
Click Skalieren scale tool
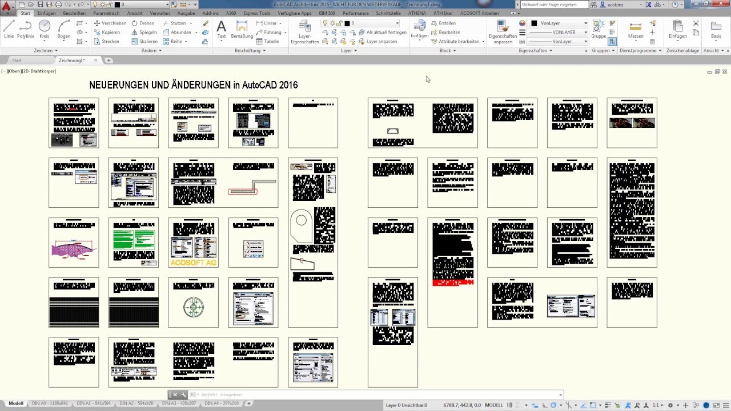point(144,42)
